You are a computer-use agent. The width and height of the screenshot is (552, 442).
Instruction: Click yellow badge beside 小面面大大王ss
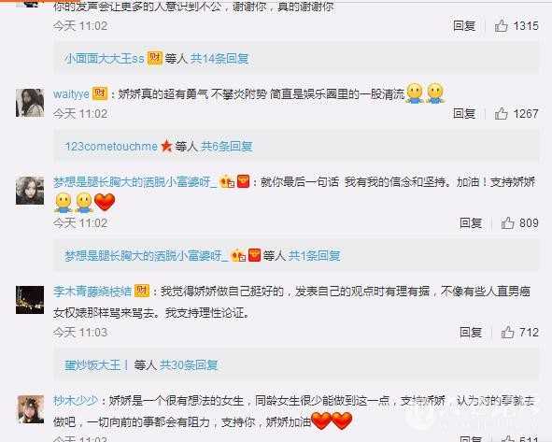[x=154, y=58]
